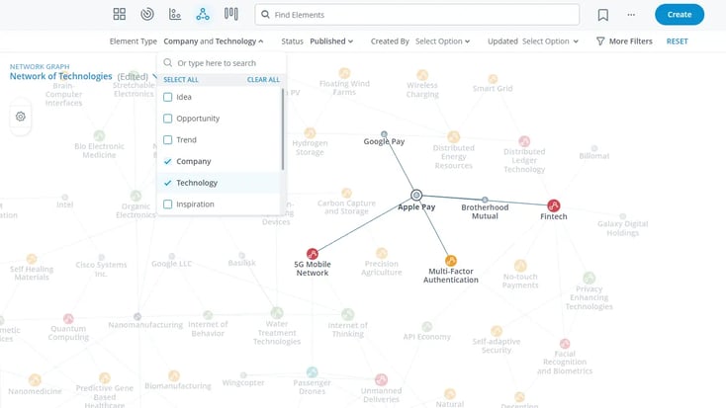Select the Privacy Enhancing Technologies node

[589, 278]
